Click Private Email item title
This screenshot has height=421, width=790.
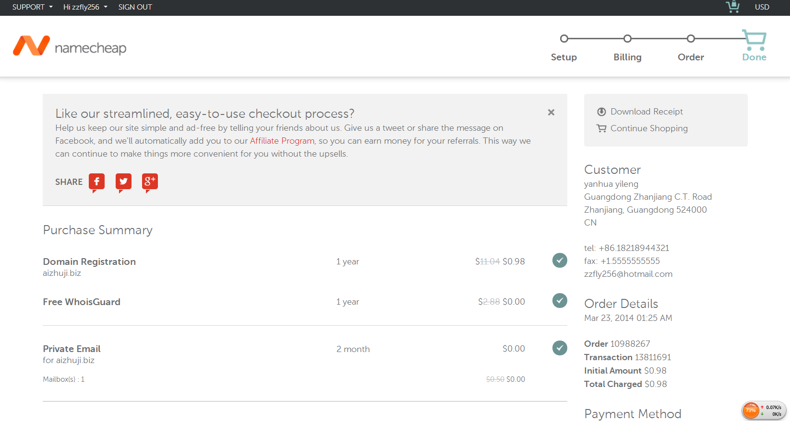pyautogui.click(x=72, y=349)
